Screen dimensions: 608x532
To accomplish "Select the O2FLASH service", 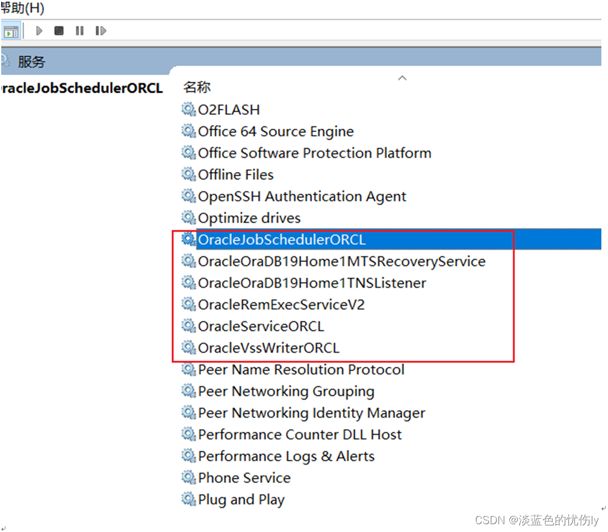I will [229, 110].
